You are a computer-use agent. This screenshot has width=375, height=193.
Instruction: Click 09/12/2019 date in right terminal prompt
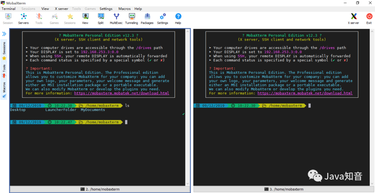point(213,105)
